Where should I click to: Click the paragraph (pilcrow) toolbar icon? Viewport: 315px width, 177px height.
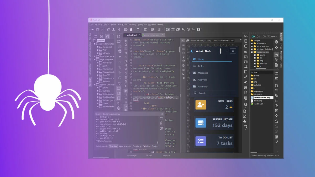click(119, 29)
